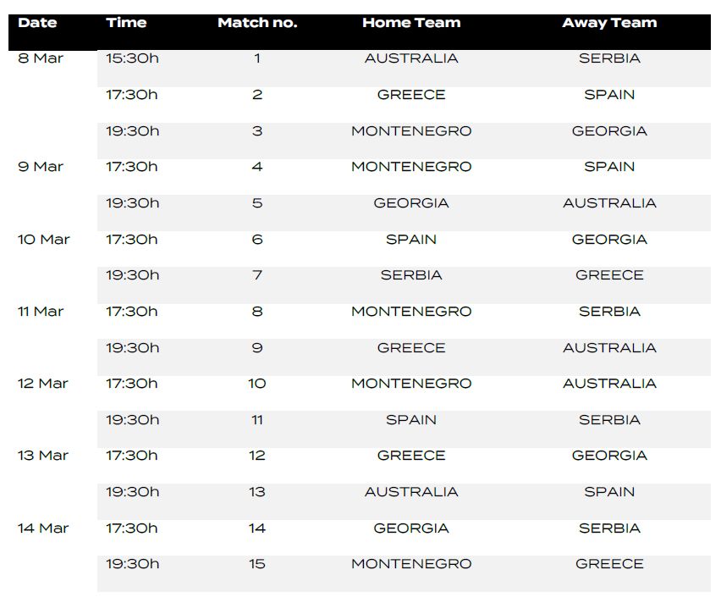Select SPAIN away team in match 2
The height and width of the screenshot is (603, 721).
pyautogui.click(x=609, y=95)
